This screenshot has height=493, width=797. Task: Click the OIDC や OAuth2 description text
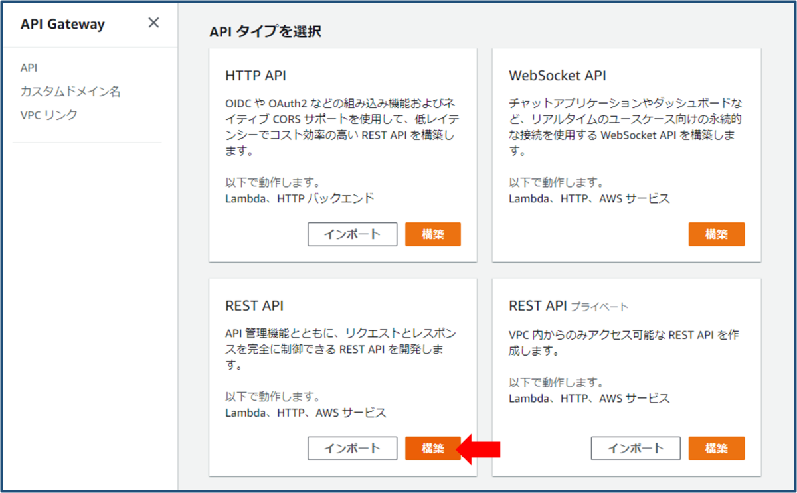[342, 127]
